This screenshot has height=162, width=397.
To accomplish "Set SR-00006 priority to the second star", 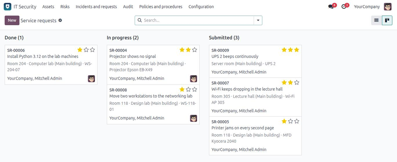I will 86,50.
